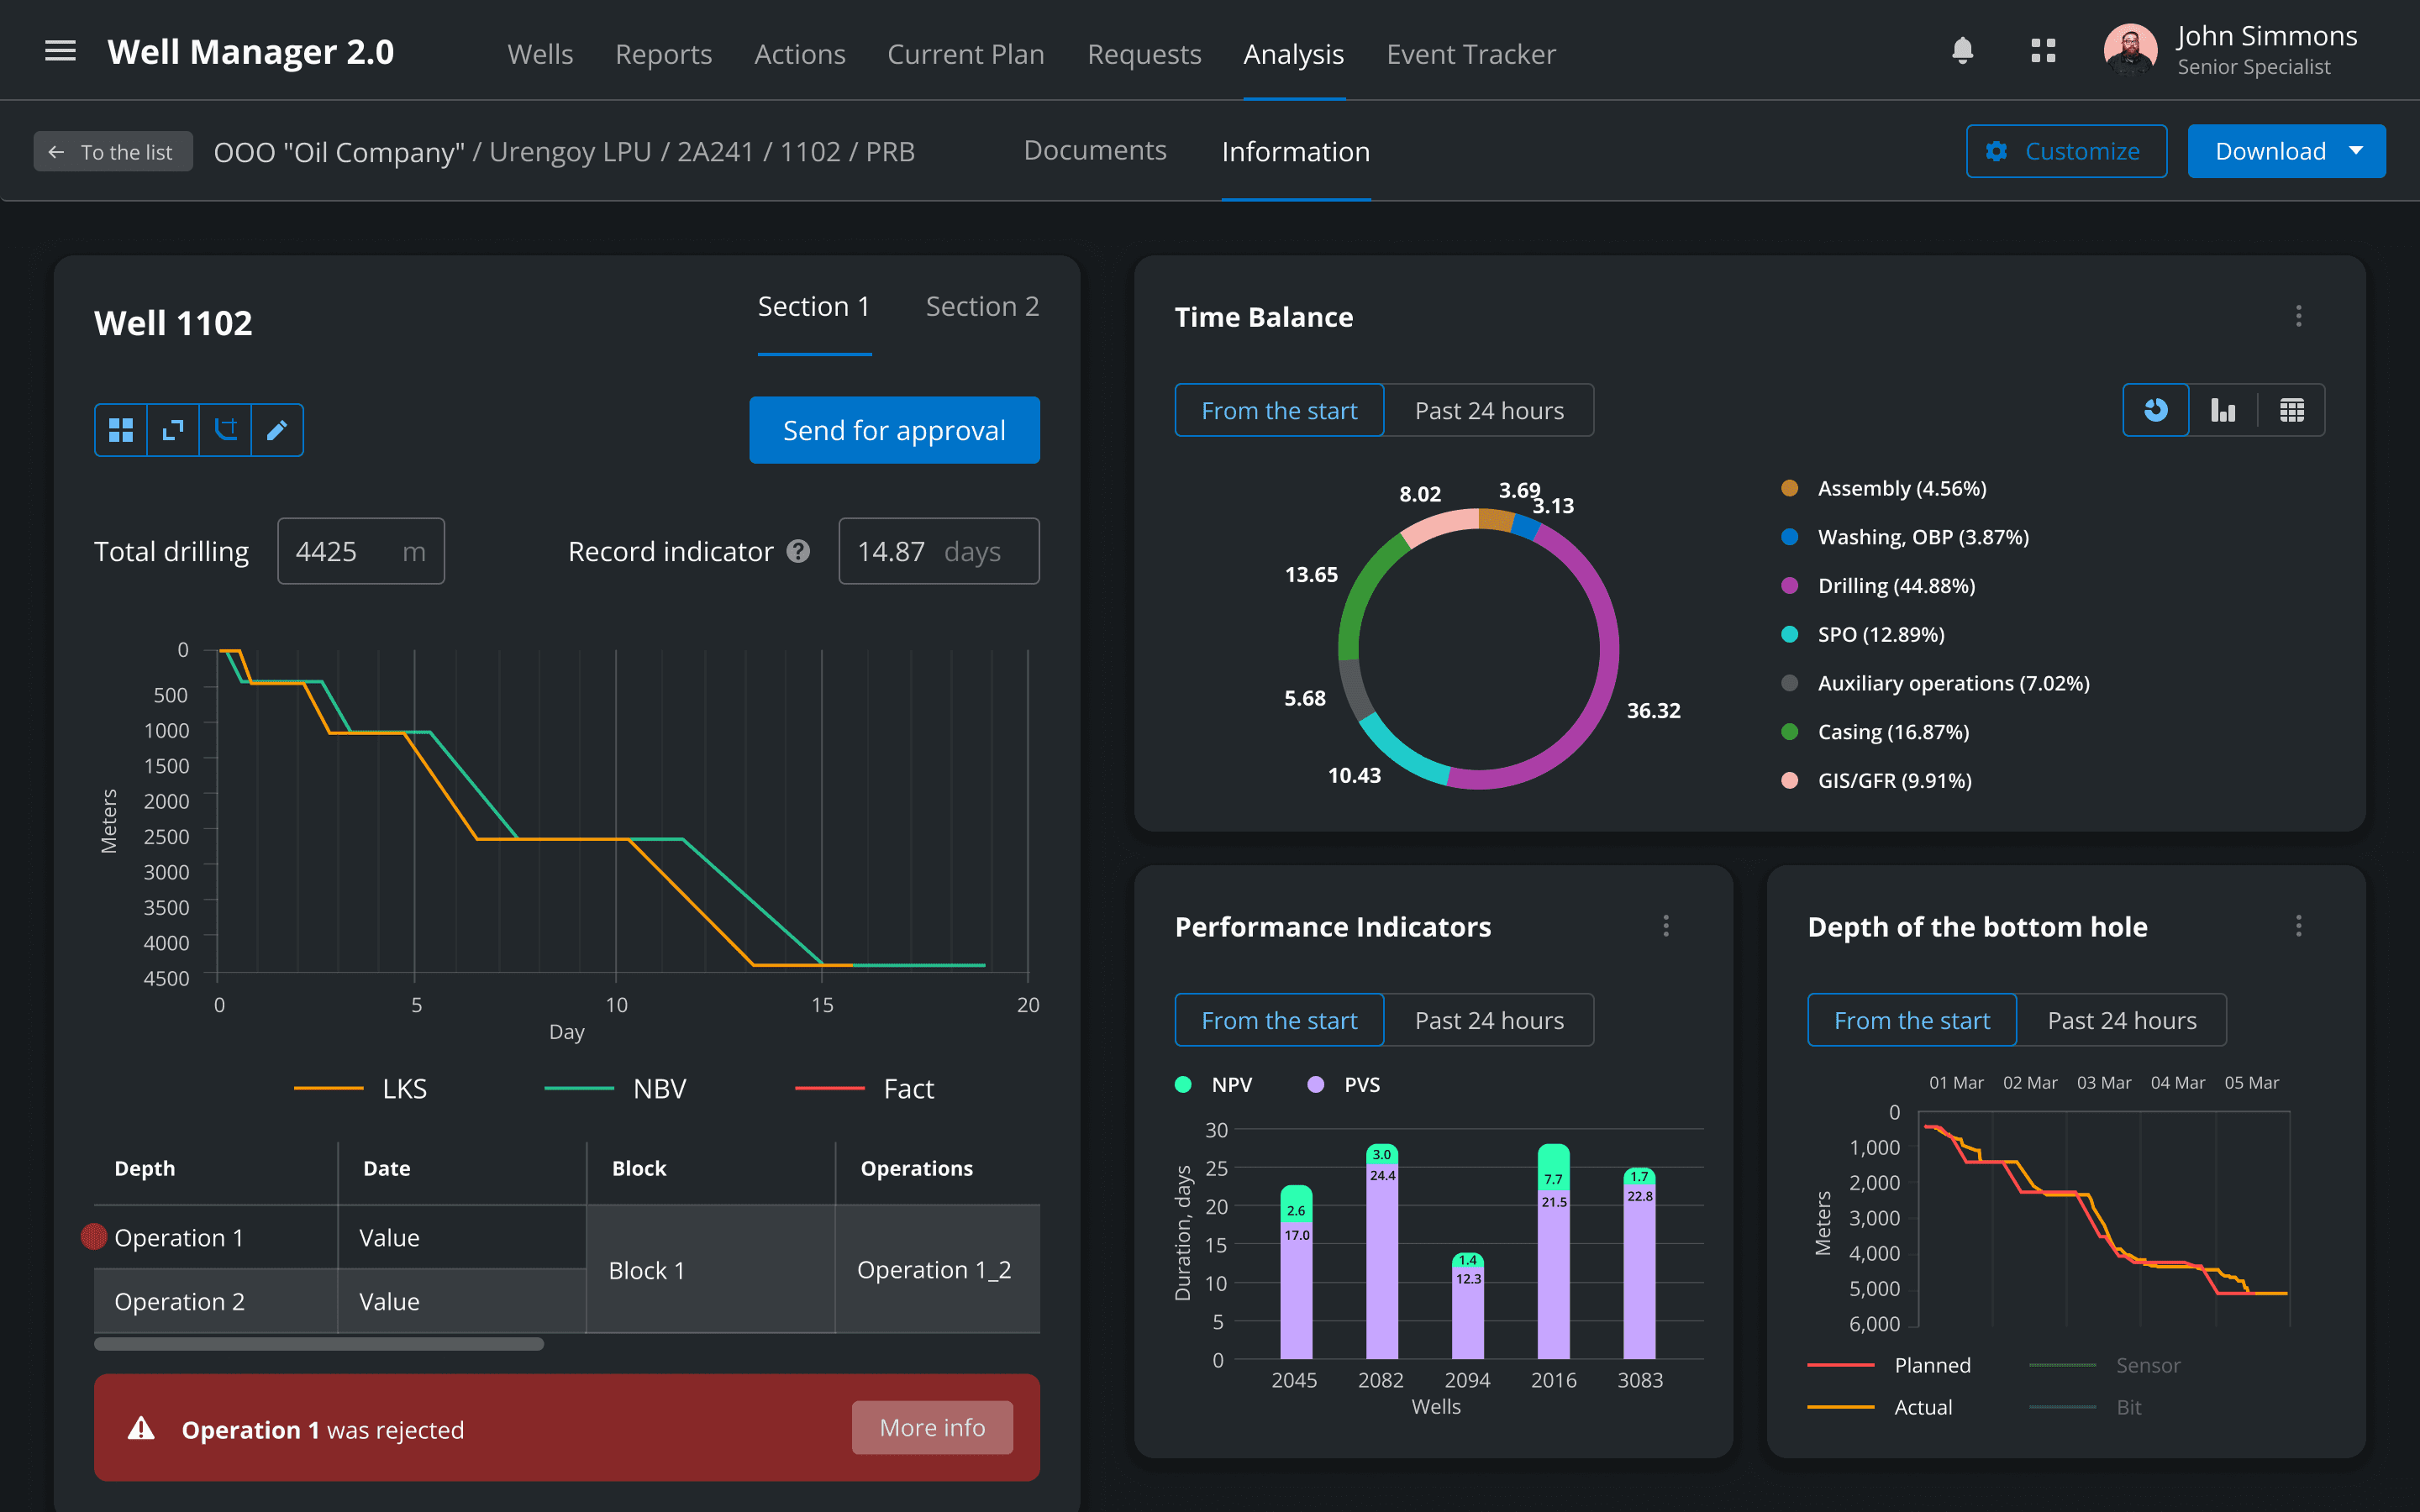Open the apps grid icon
2420x1512 pixels.
(x=2043, y=51)
